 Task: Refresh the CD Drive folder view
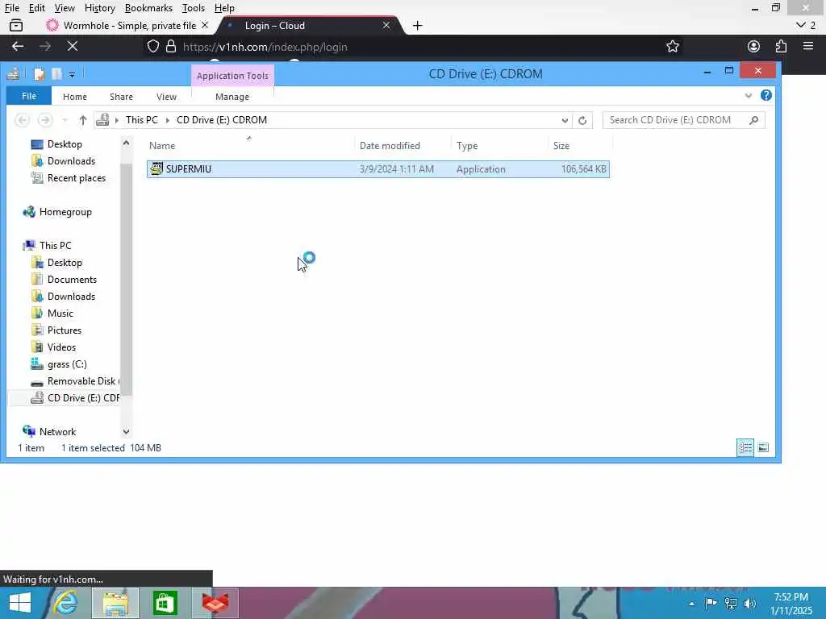coord(582,120)
